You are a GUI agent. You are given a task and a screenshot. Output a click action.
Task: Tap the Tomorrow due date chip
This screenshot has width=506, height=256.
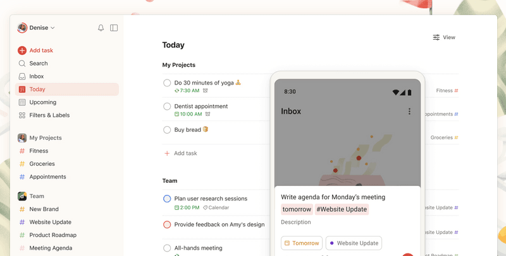click(x=302, y=243)
